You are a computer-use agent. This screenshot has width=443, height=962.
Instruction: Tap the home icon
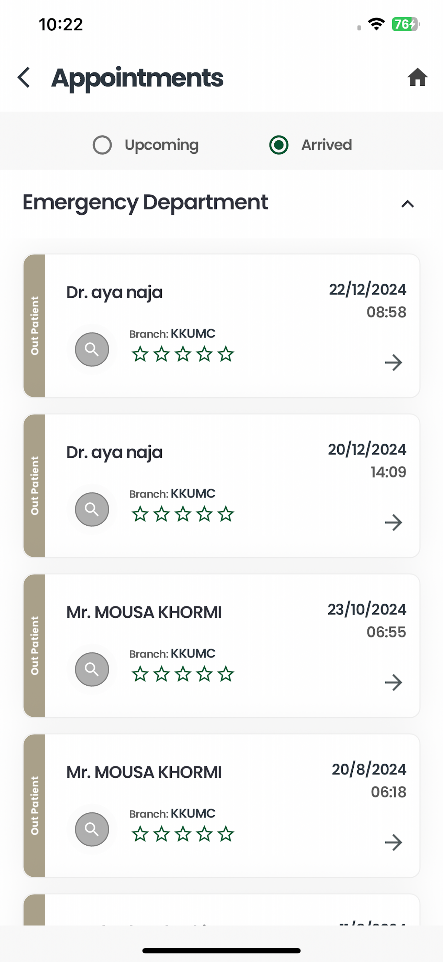point(417,77)
